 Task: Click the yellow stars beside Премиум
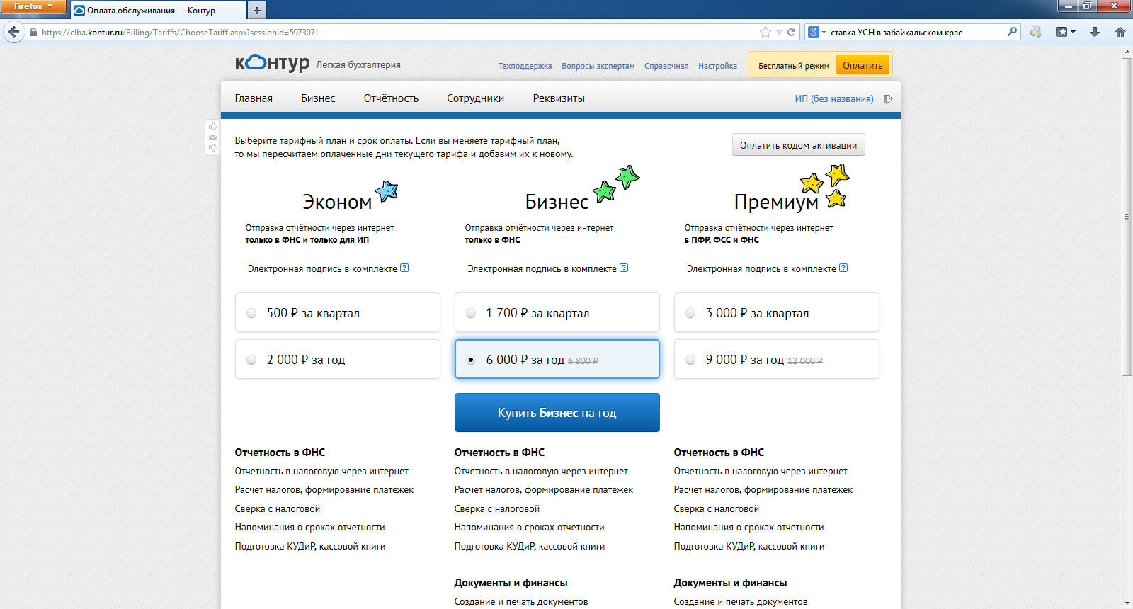tap(825, 186)
